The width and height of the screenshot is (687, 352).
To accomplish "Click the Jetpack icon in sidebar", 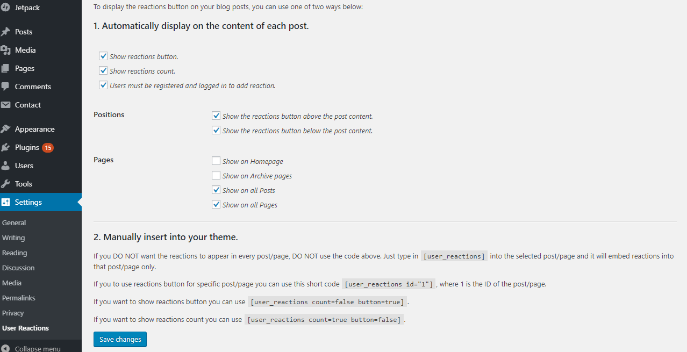I will (5, 8).
